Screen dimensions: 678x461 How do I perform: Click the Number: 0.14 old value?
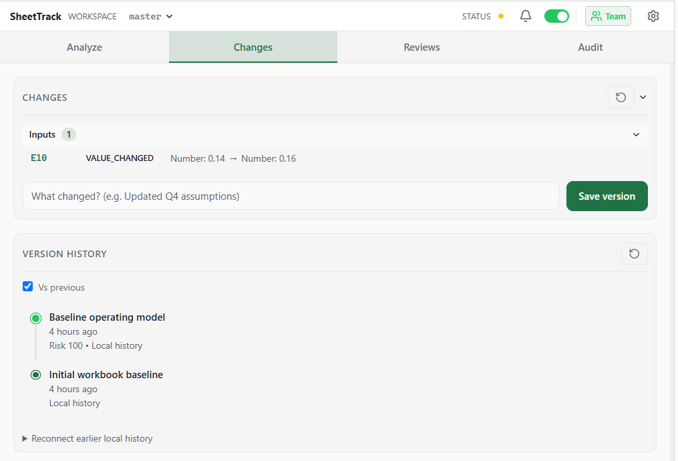[198, 159]
